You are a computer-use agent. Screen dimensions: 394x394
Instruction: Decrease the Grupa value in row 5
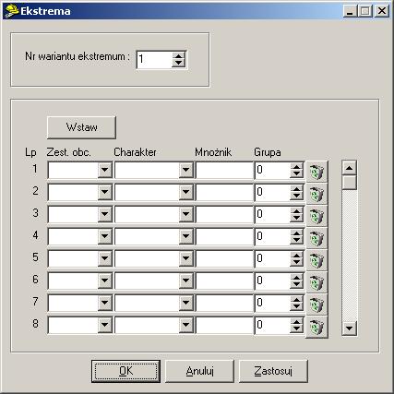coord(296,262)
